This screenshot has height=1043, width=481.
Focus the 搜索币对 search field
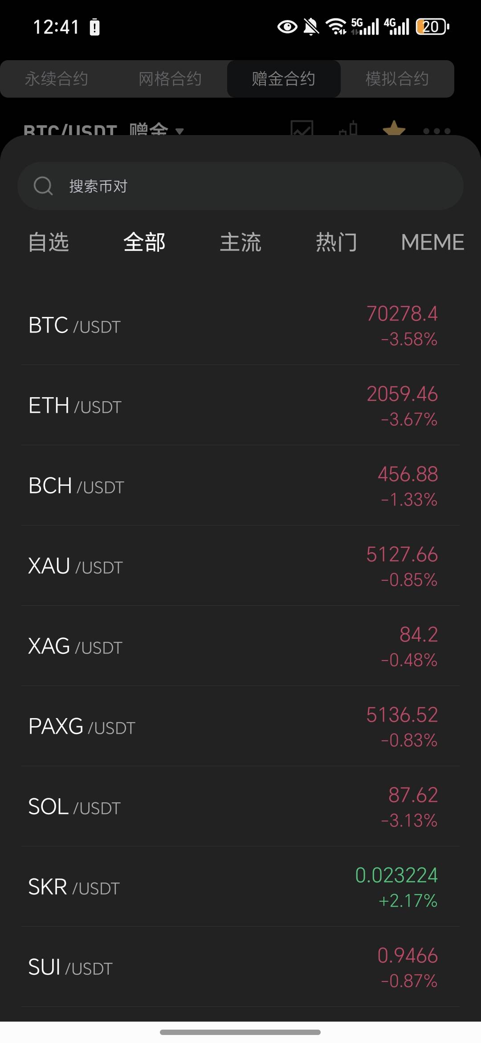point(249,186)
